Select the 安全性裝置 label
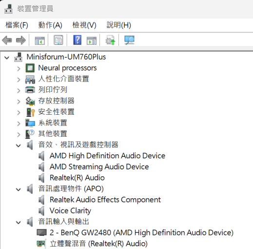This screenshot has width=253, height=249. pyautogui.click(x=56, y=112)
